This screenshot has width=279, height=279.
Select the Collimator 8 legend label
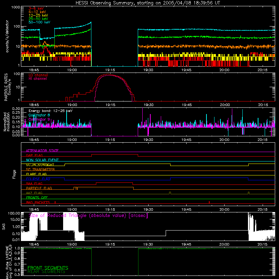[x=39, y=115]
